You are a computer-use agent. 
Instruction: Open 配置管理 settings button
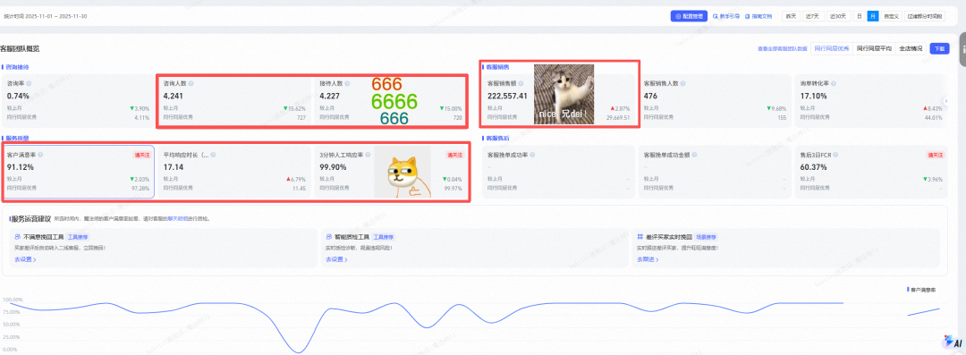pos(689,17)
